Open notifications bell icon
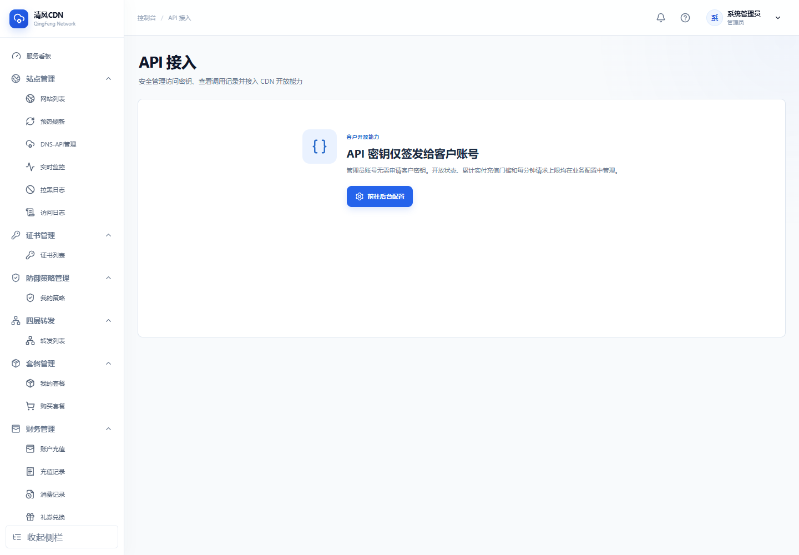The width and height of the screenshot is (799, 555). tap(661, 18)
